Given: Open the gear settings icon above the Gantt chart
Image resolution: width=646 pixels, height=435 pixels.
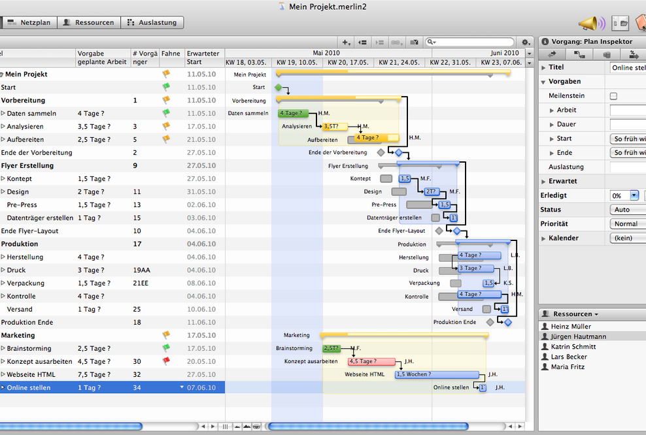Looking at the screenshot, I should tap(526, 41).
